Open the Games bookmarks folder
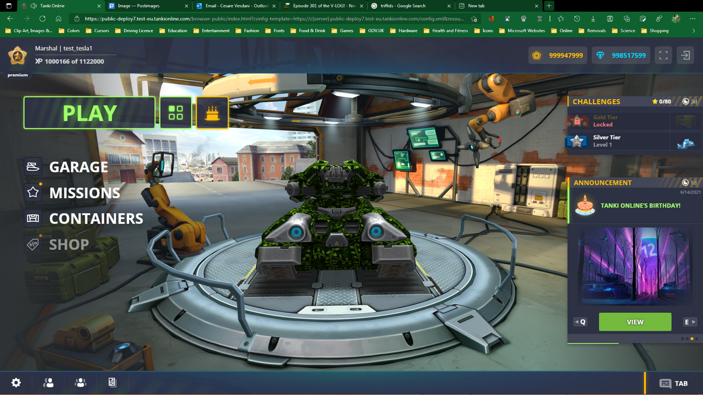 (342, 31)
